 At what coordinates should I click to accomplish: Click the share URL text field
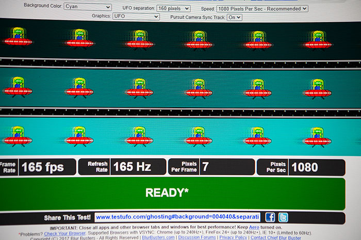(177, 217)
